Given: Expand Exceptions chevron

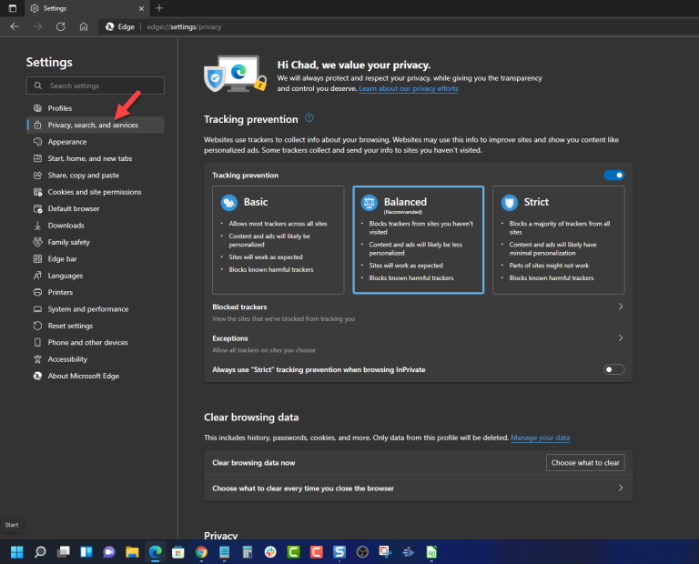Looking at the screenshot, I should pos(621,337).
